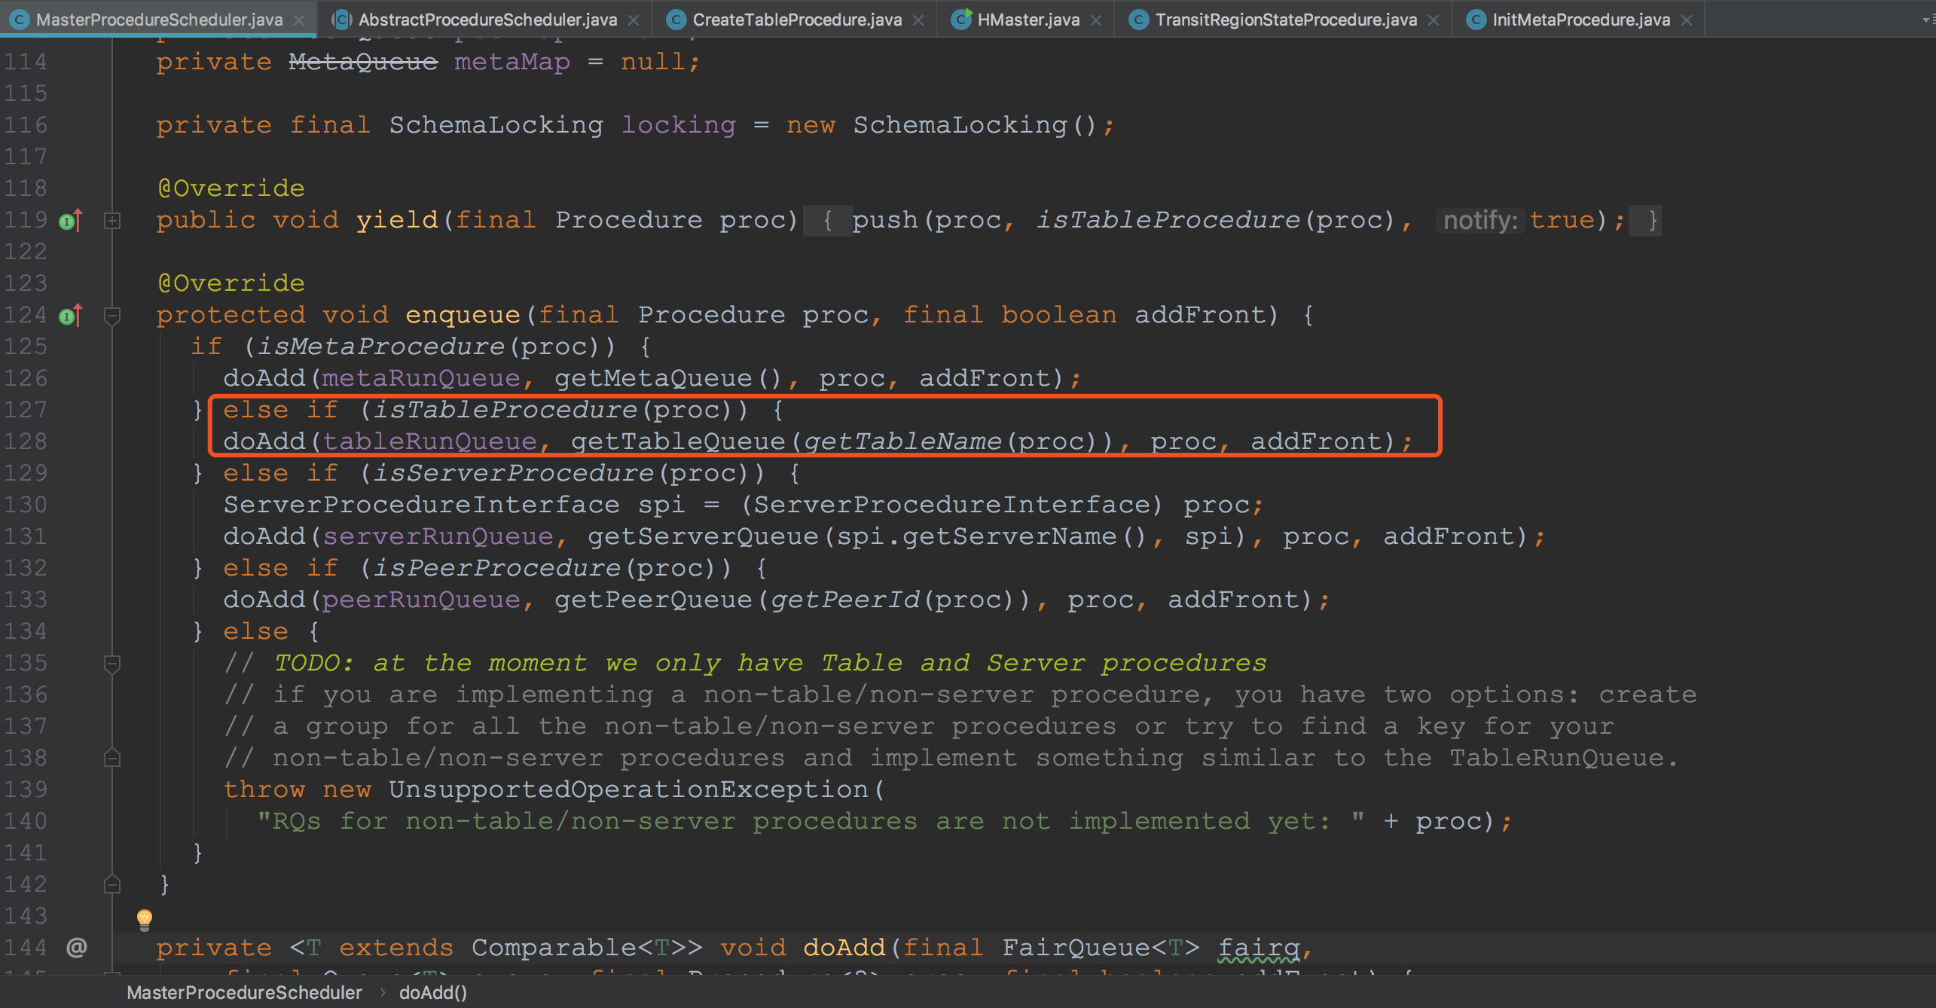Click the notify: parameter hint in yield
The width and height of the screenshot is (1936, 1008).
click(1479, 221)
